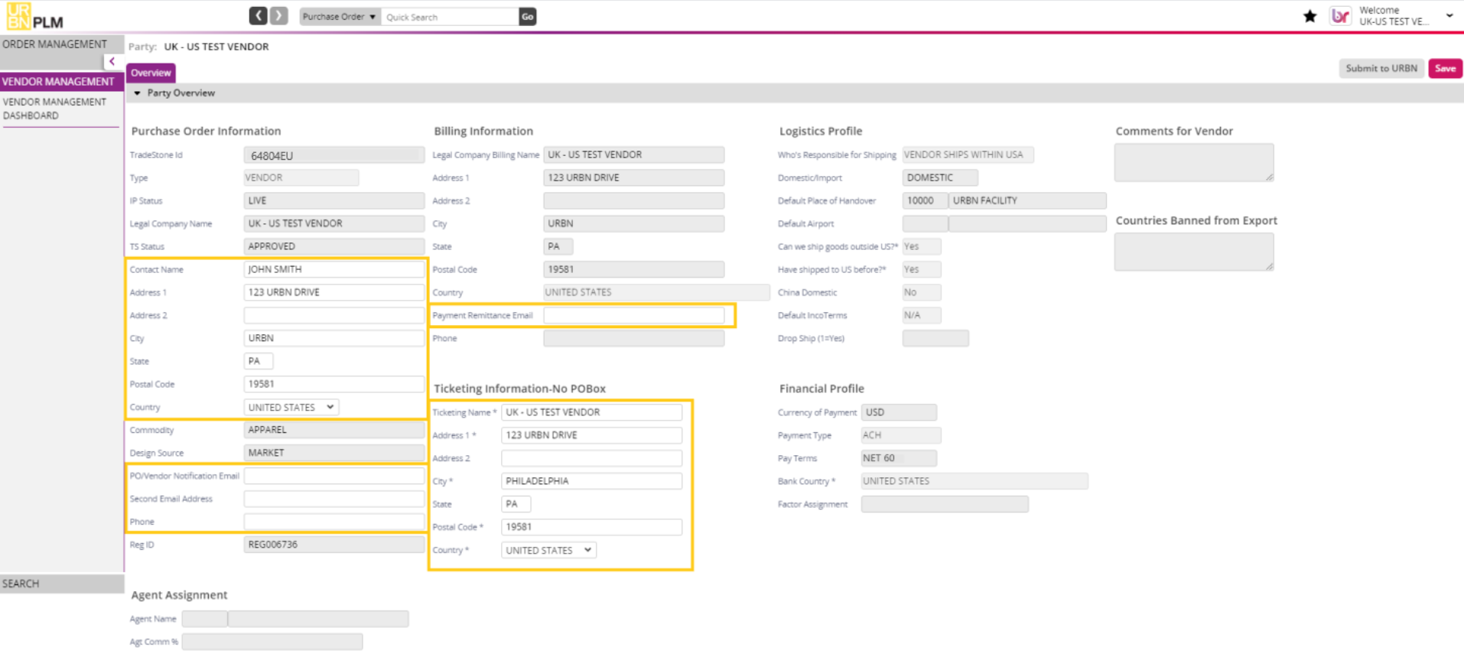The image size is (1464, 657).
Task: Edit the Ticketing Name field
Action: coord(591,412)
